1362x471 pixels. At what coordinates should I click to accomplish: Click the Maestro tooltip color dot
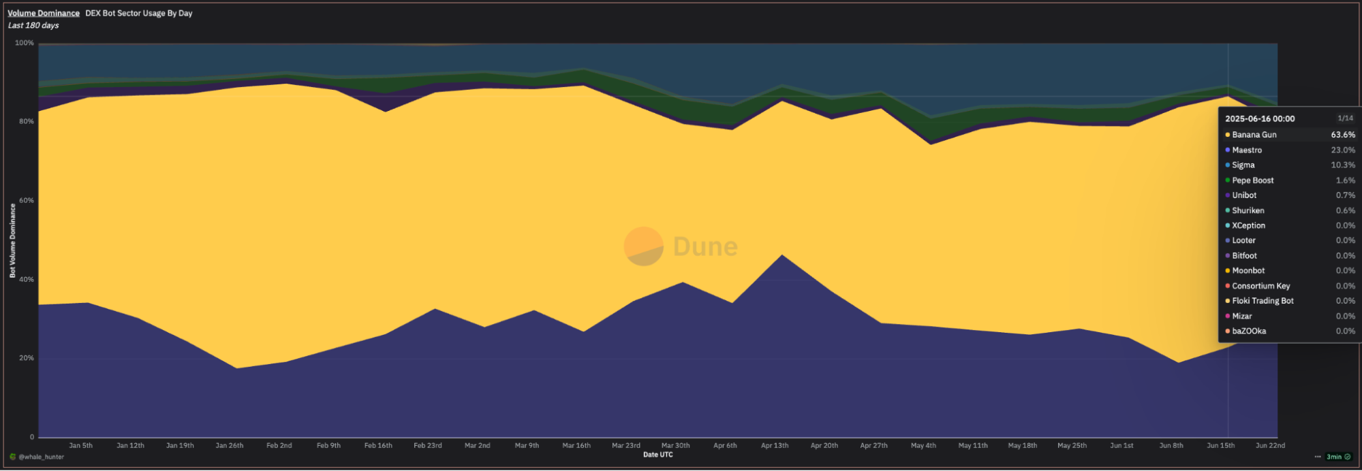tap(1227, 150)
